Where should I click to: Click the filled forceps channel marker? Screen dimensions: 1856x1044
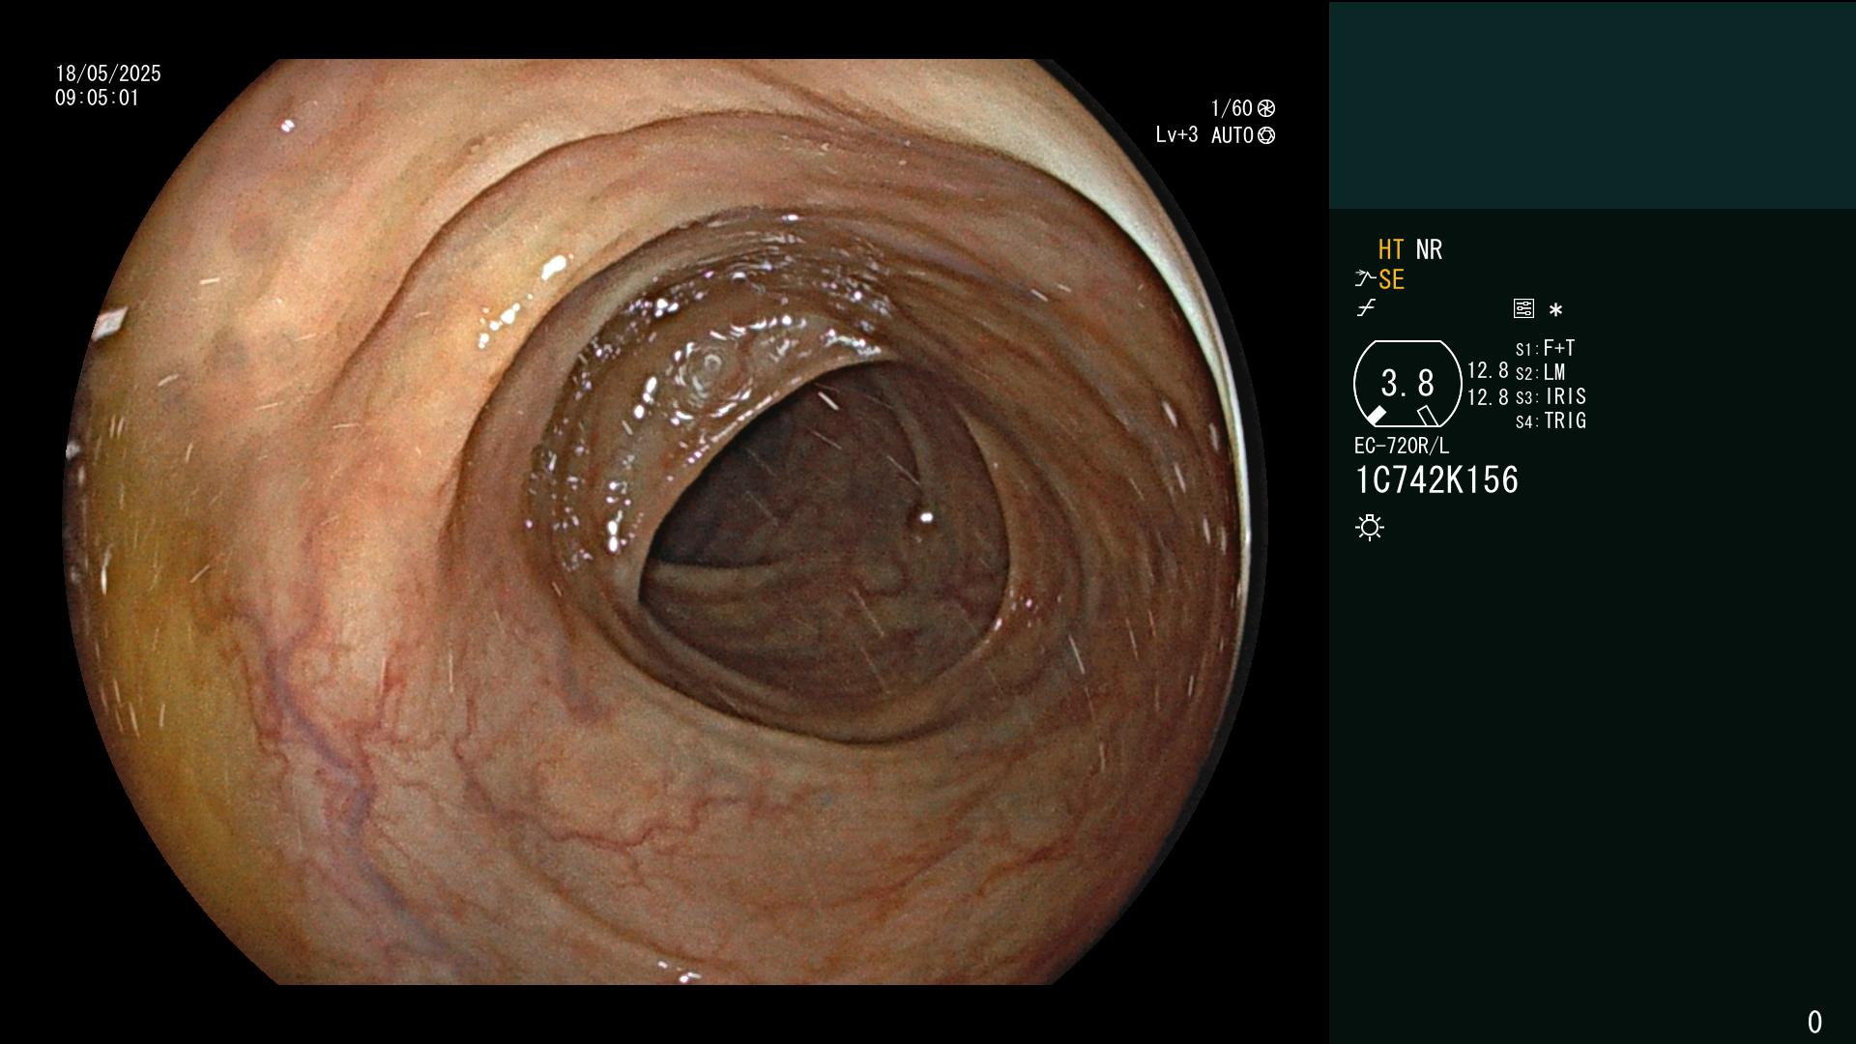(1376, 416)
